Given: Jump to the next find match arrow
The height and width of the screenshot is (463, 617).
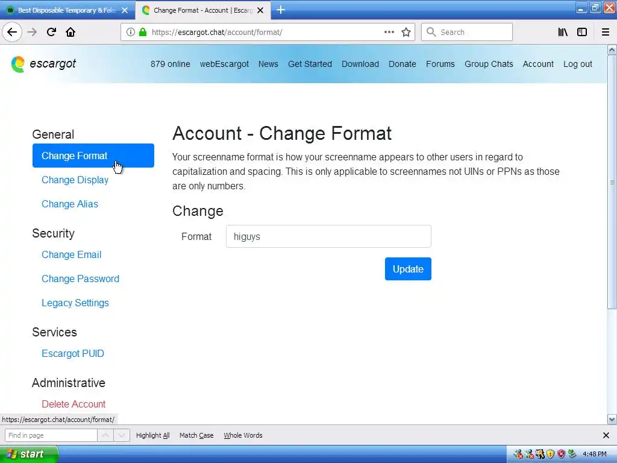Looking at the screenshot, I should pos(122,435).
